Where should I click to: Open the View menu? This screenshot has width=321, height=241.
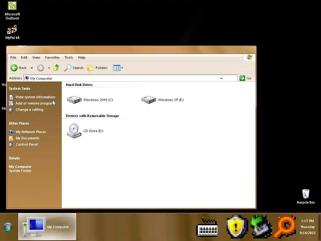point(36,57)
